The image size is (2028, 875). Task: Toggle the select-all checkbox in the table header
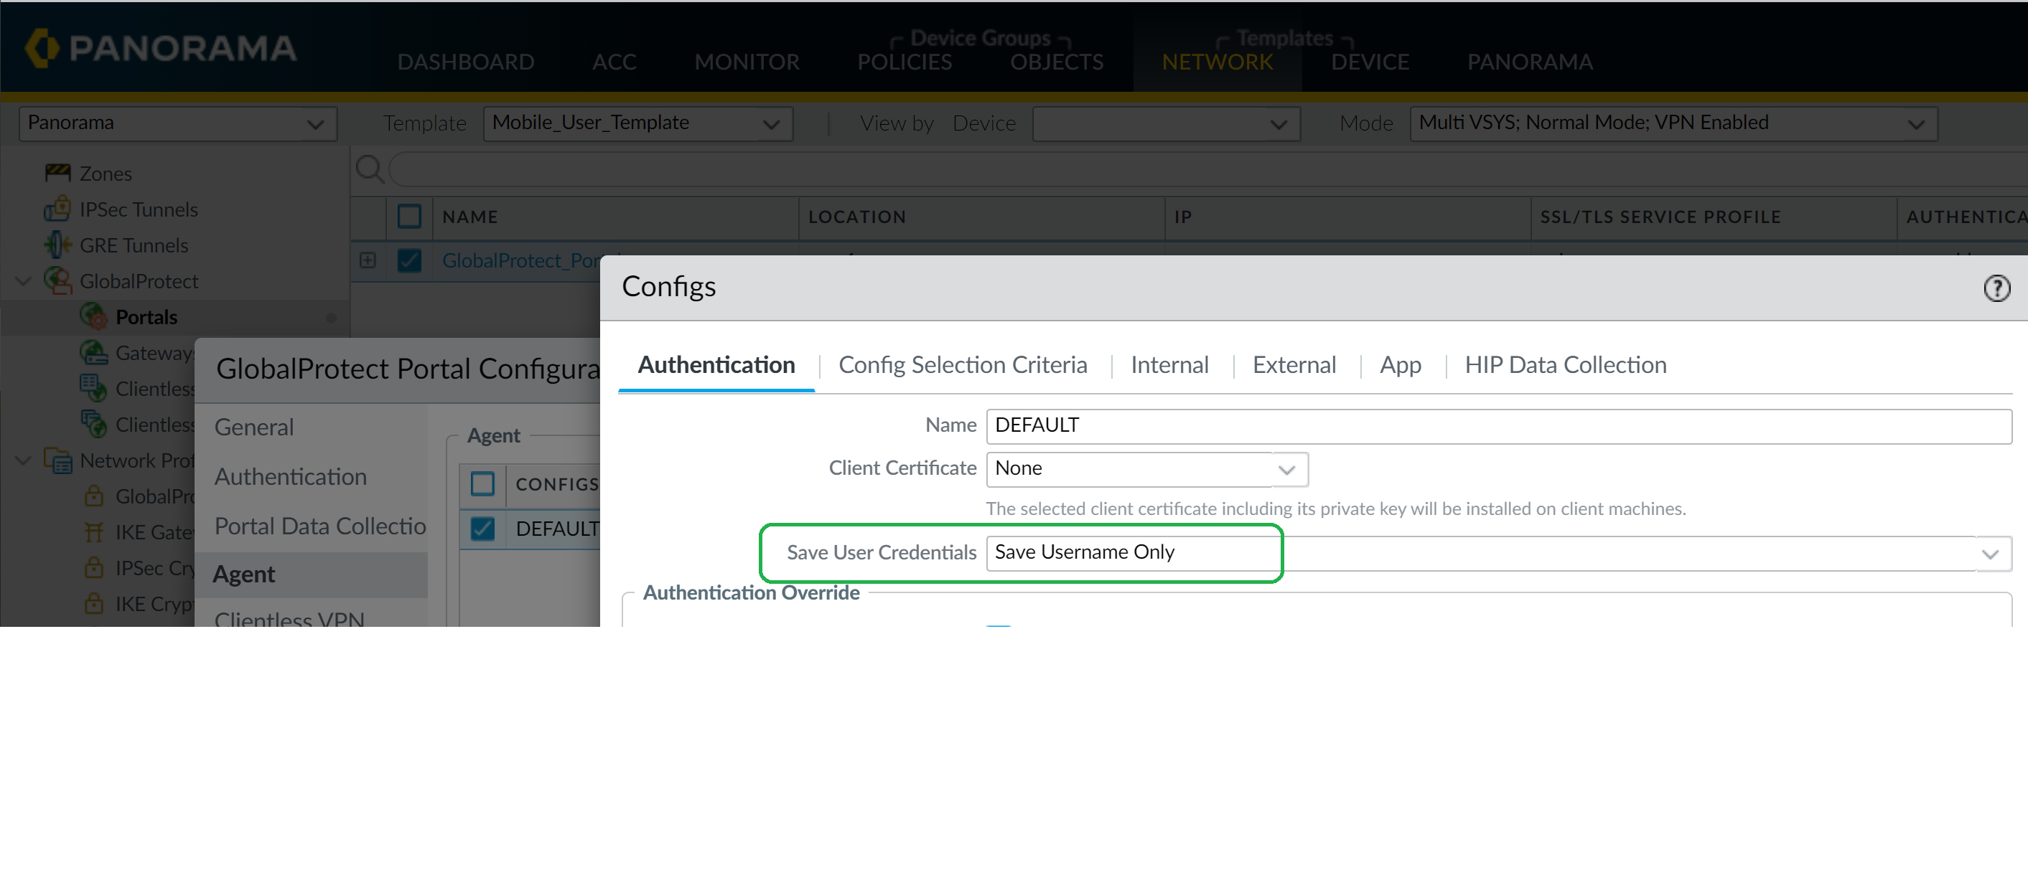coord(410,217)
